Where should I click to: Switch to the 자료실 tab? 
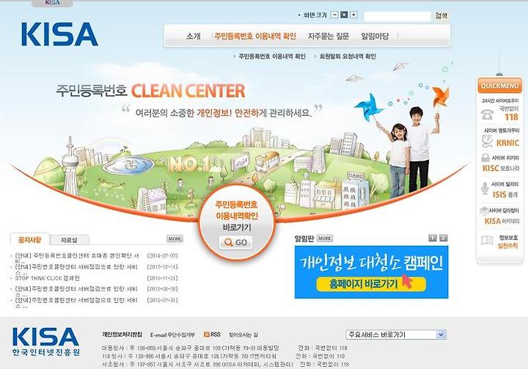(x=70, y=240)
